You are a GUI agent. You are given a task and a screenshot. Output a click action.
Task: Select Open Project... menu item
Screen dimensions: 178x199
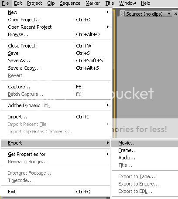point(56,20)
